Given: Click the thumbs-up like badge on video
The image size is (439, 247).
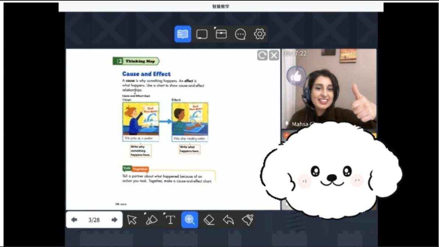Looking at the screenshot, I should 296,76.
